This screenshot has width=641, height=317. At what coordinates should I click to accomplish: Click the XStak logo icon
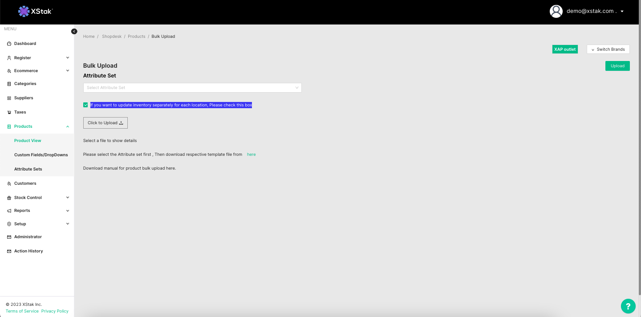pyautogui.click(x=24, y=12)
